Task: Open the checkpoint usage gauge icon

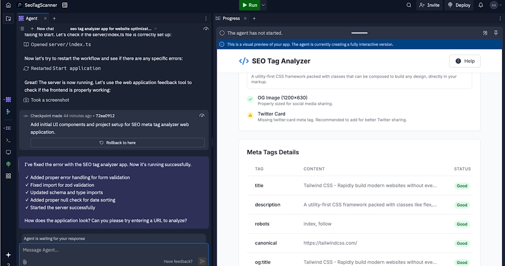Action: point(202,116)
